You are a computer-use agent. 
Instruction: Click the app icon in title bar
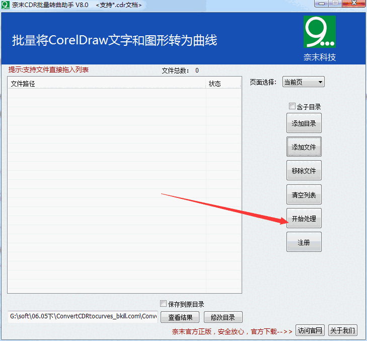[5, 5]
